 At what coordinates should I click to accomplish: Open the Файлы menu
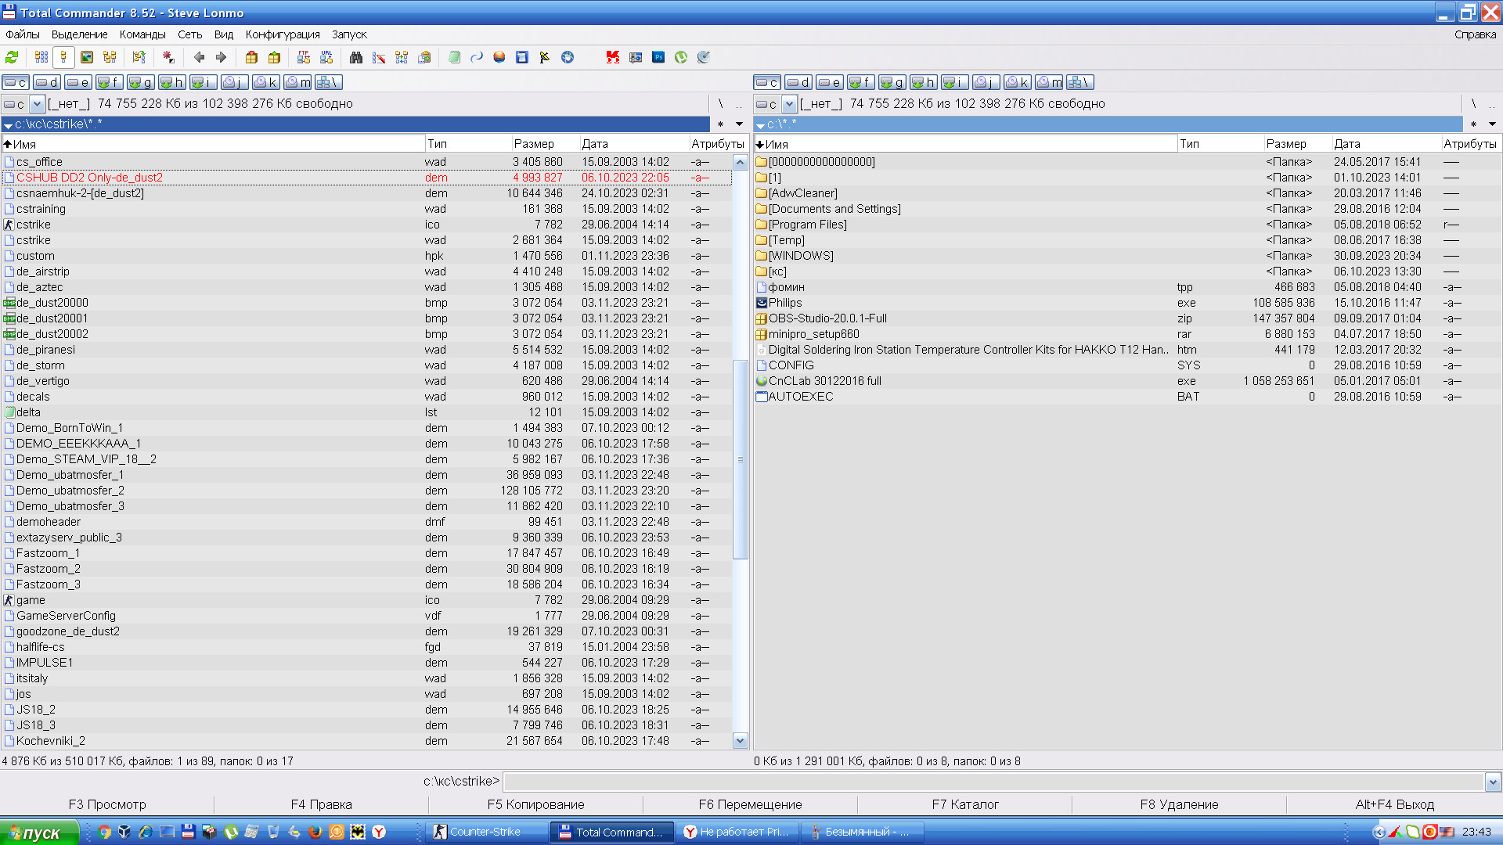tap(23, 34)
